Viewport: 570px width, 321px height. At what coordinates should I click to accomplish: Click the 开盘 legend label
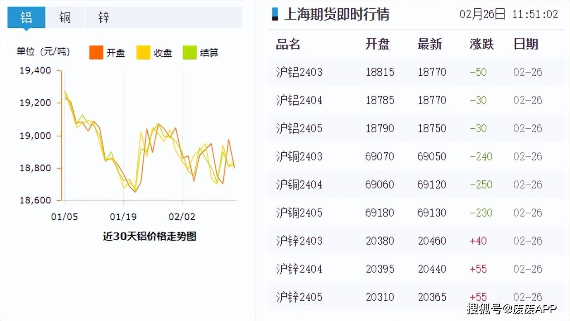115,53
